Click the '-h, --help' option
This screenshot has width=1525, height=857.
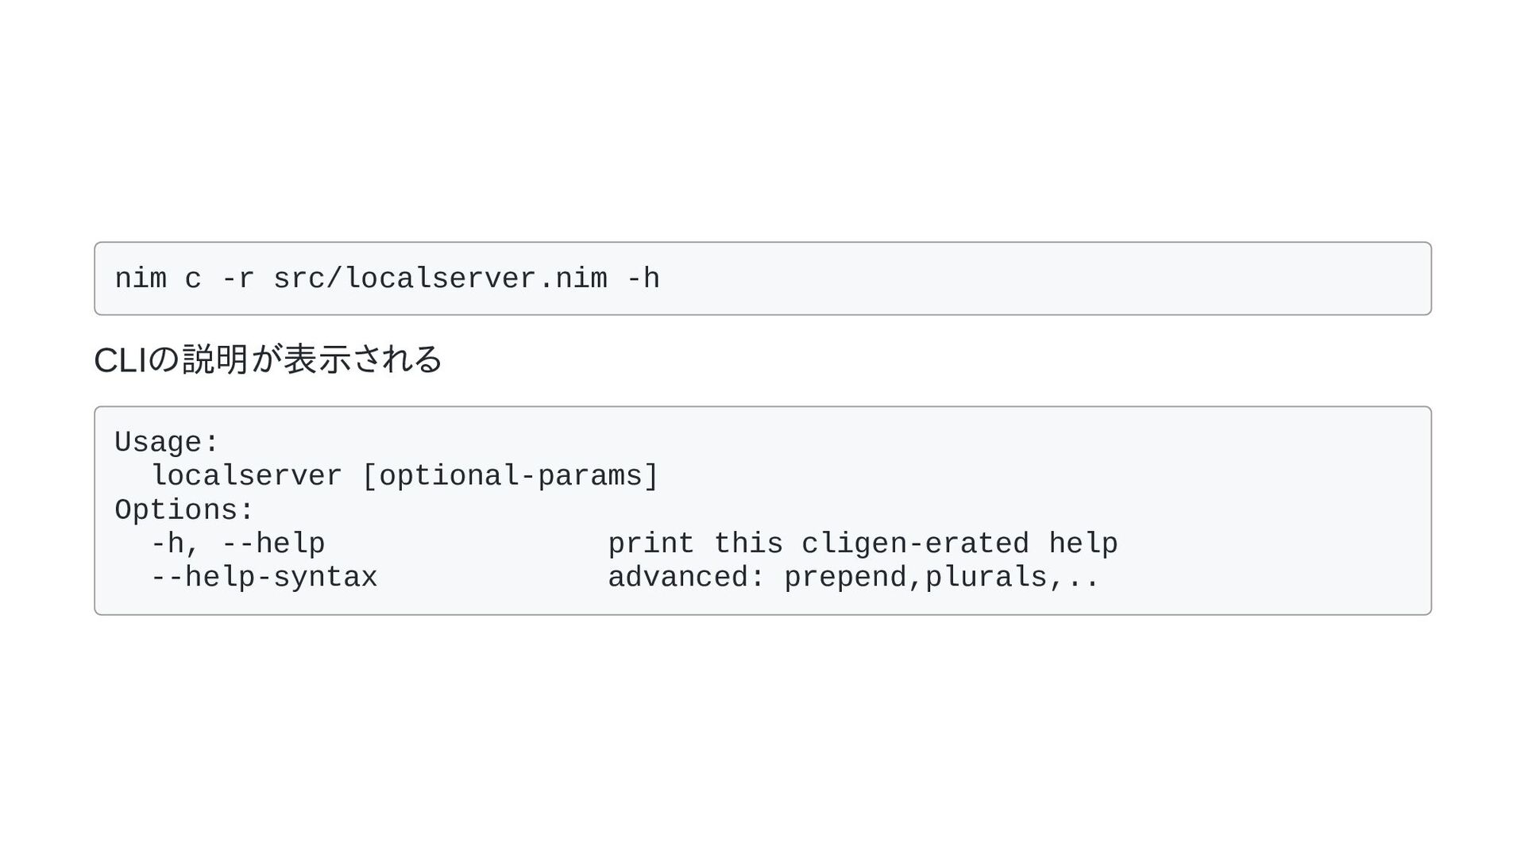(x=237, y=544)
